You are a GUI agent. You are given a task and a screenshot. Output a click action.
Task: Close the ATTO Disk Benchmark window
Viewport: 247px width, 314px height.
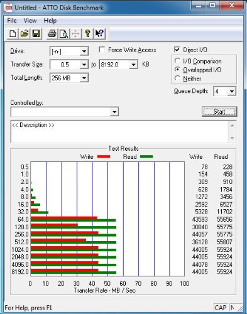pyautogui.click(x=232, y=6)
